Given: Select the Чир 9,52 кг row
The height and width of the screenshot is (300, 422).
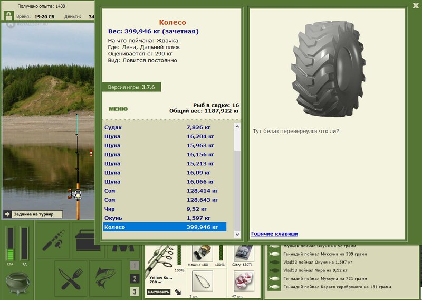Looking at the screenshot, I should (x=165, y=209).
